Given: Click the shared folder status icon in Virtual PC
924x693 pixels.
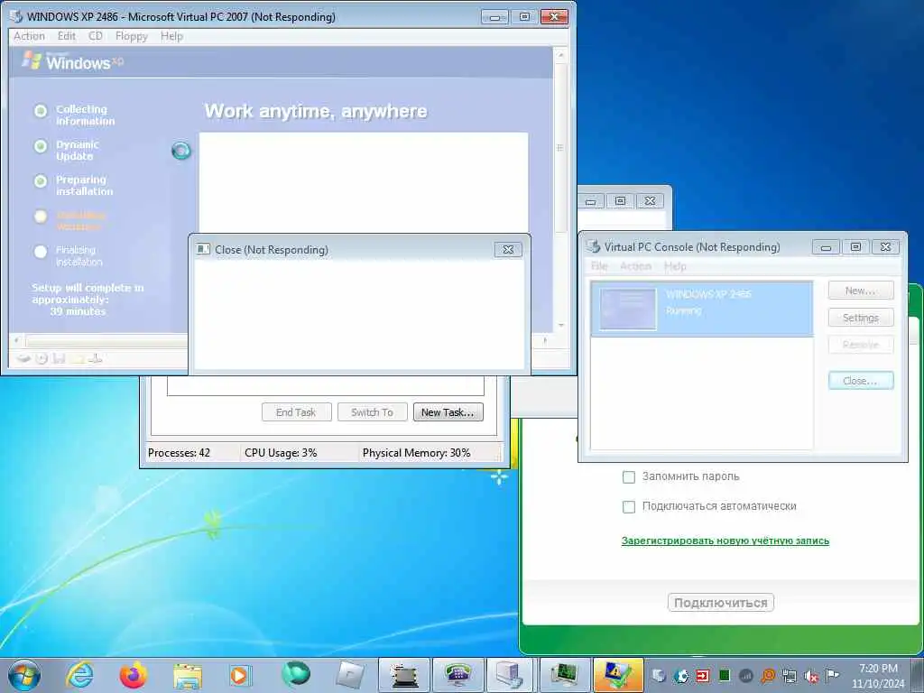Looking at the screenshot, I should (x=78, y=358).
